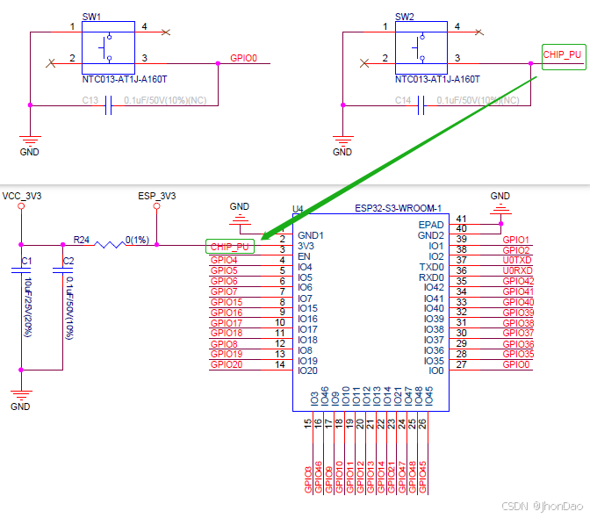Click the EPAD pin name inside U4
590x518 pixels.
(x=431, y=225)
